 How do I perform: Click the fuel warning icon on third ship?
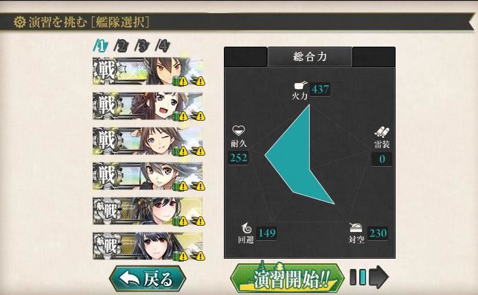coord(180,151)
